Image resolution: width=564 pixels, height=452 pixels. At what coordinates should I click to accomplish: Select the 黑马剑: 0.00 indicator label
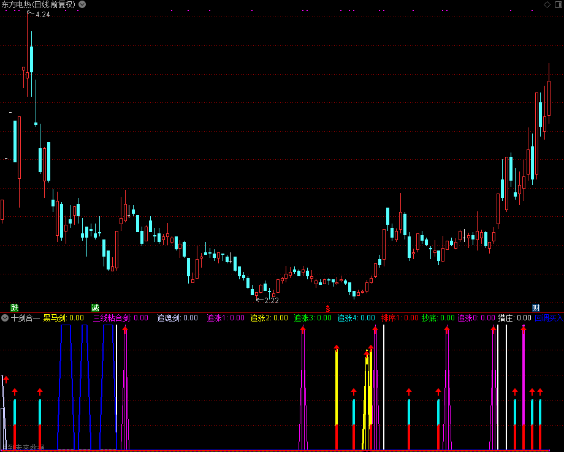(64, 318)
